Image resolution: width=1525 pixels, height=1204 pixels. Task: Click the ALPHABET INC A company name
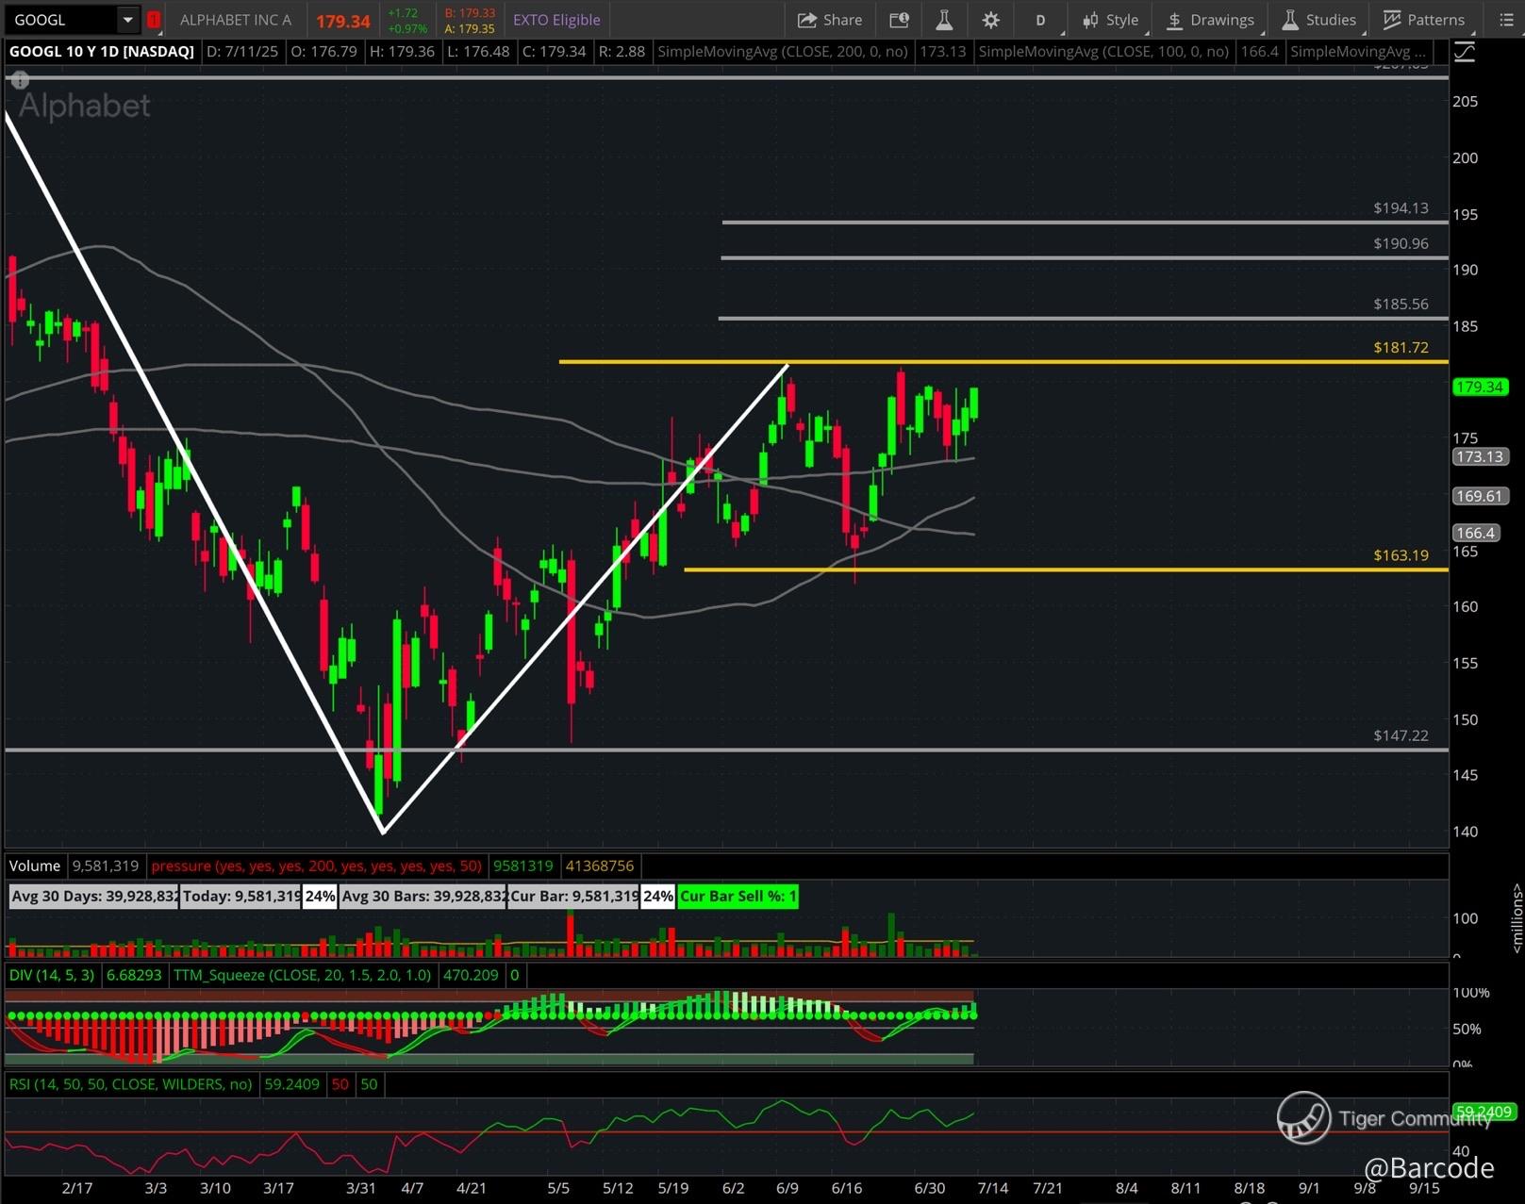(236, 20)
